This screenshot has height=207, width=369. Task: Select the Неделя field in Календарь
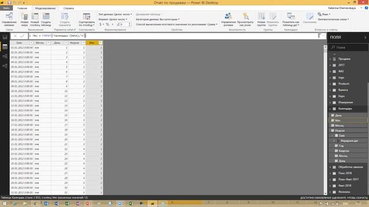pyautogui.click(x=348, y=131)
